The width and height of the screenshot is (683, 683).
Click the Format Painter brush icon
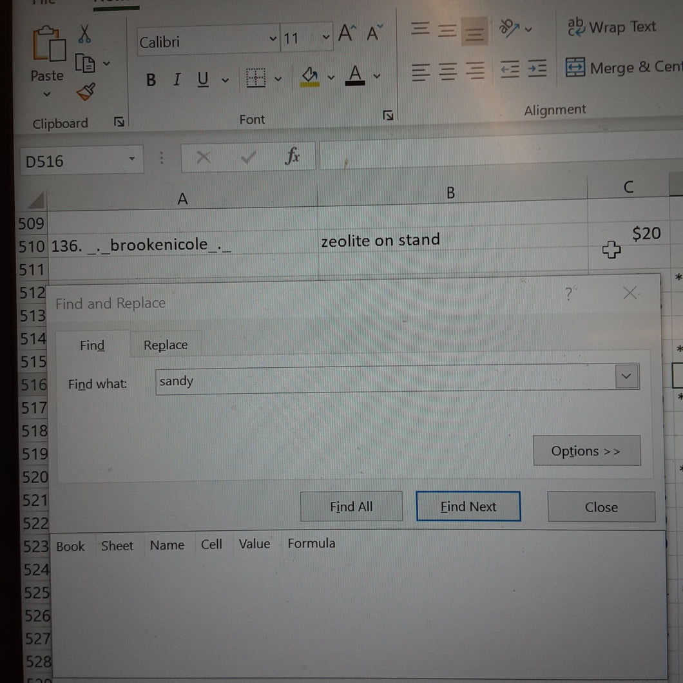85,93
